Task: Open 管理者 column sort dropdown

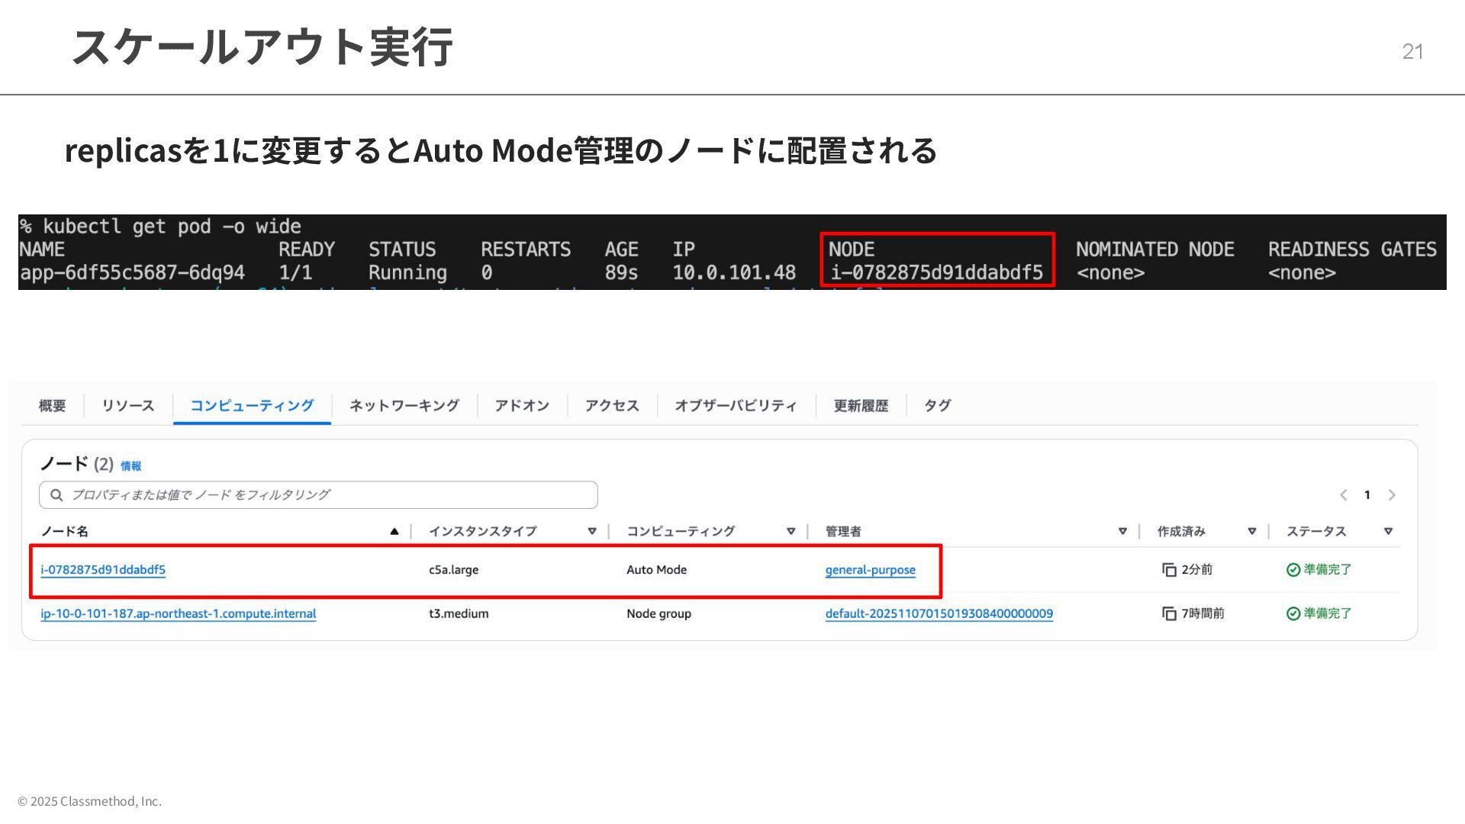Action: click(x=1122, y=531)
